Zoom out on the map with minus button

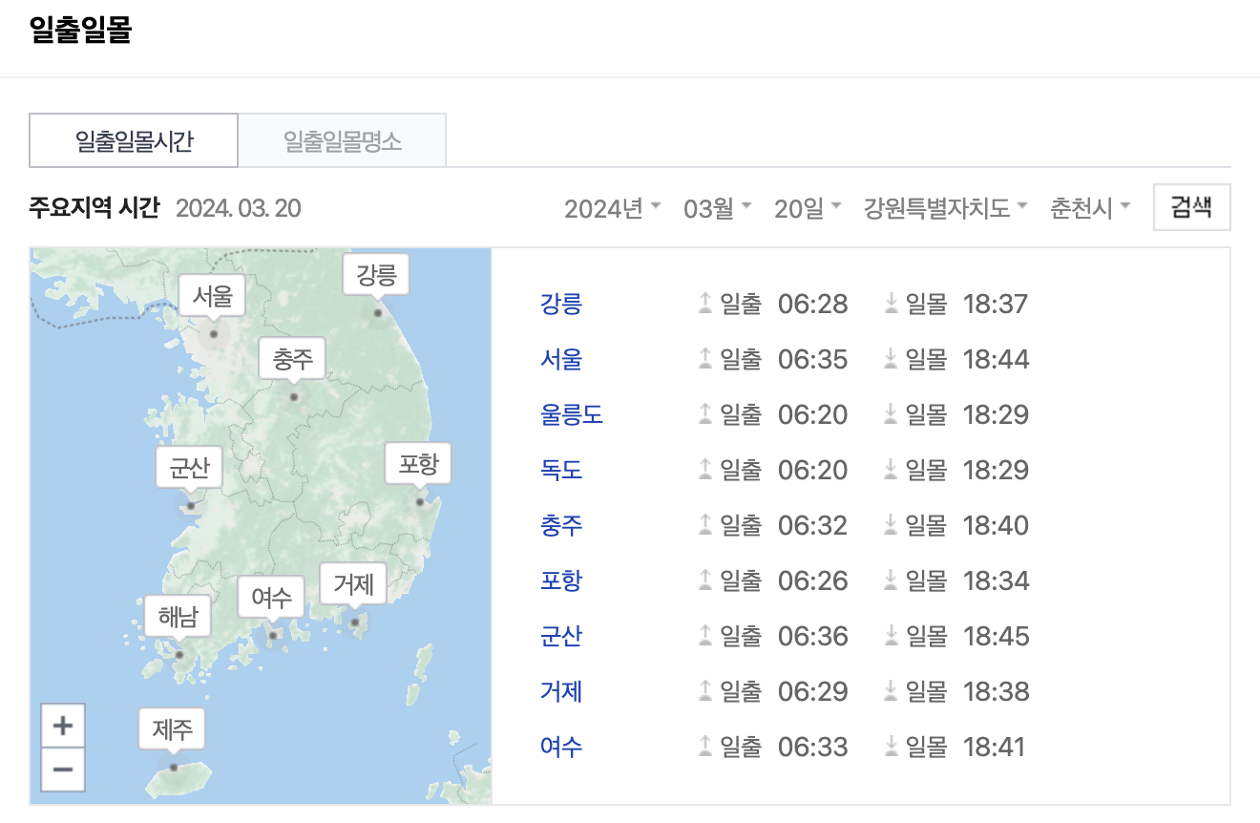click(62, 769)
